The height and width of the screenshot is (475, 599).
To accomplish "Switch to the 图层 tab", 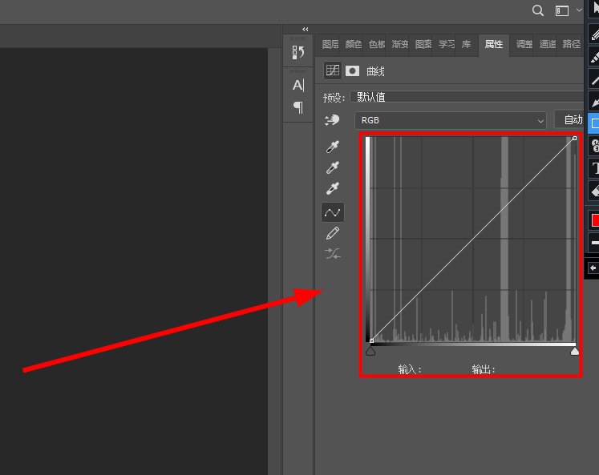I will point(330,45).
